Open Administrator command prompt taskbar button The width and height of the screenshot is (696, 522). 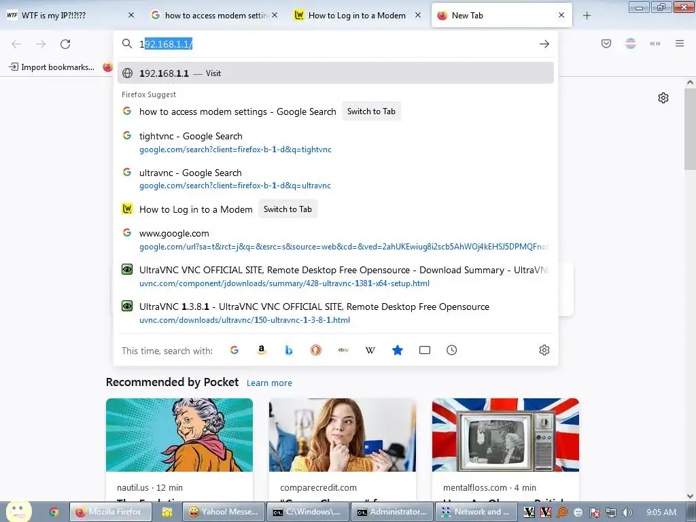coord(392,512)
